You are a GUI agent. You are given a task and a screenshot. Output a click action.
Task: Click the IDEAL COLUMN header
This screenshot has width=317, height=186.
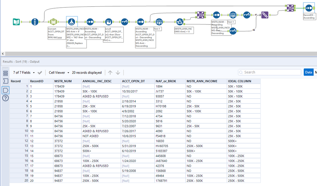coord(239,81)
